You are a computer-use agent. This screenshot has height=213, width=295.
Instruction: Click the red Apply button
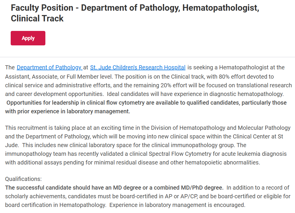28,38
